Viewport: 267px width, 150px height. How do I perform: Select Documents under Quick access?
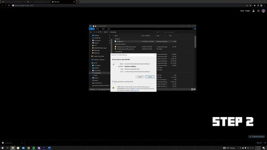pyautogui.click(x=97, y=40)
